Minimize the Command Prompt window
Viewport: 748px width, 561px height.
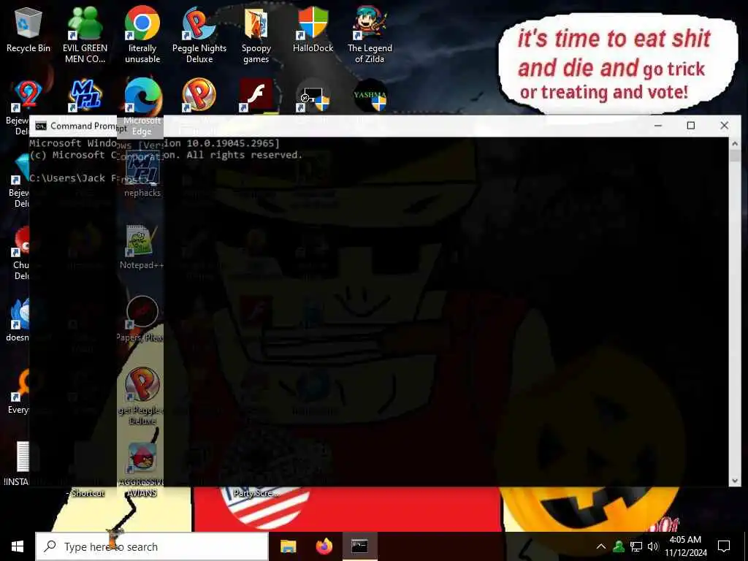coord(658,126)
